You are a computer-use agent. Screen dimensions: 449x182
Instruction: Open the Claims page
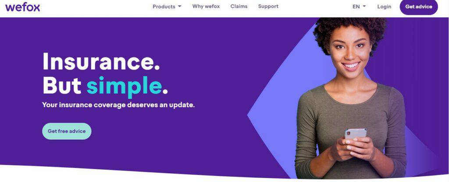[x=239, y=6]
